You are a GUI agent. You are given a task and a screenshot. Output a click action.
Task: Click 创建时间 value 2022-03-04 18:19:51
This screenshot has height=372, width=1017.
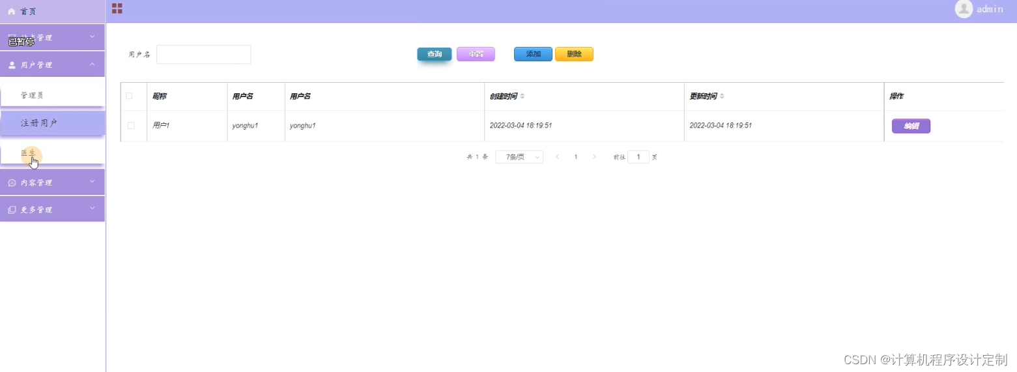click(521, 125)
